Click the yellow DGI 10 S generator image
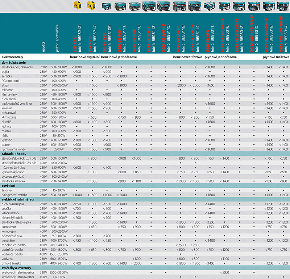Screen dimensions: 290x279 tap(76, 6)
